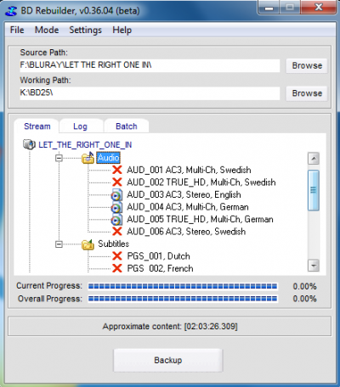Select row AUD_001 AC3, Multi-Ch, Swedish
340x387 pixels.
pyautogui.click(x=189, y=170)
